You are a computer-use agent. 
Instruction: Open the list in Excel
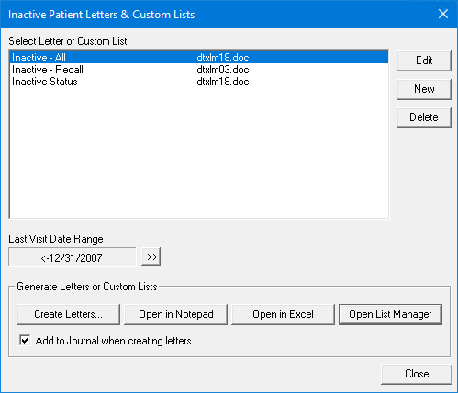click(x=283, y=314)
